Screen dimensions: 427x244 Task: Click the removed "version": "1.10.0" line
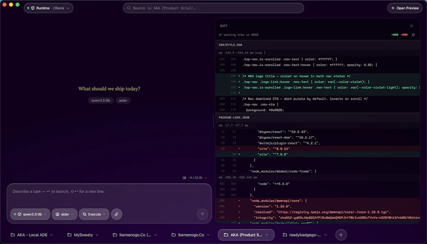[x=318, y=207]
